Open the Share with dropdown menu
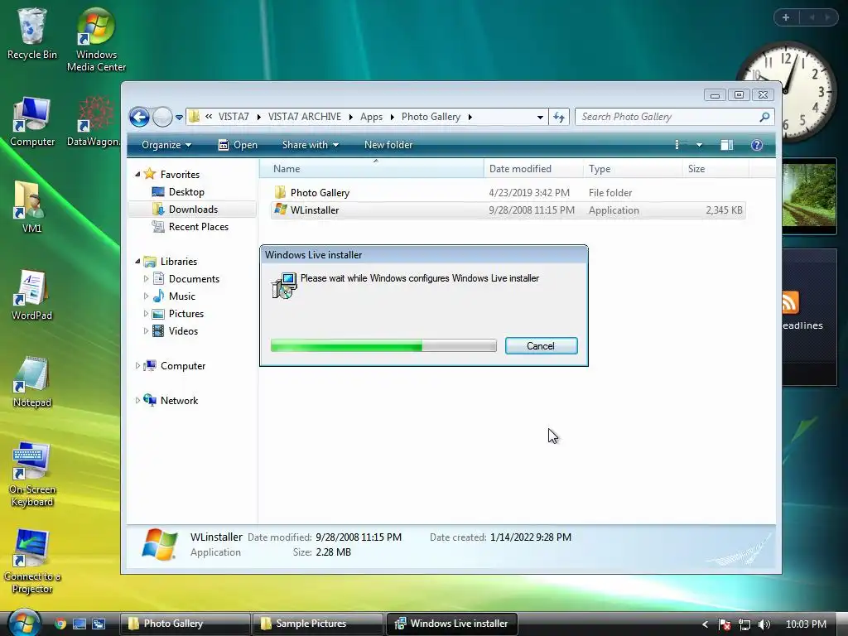 tap(311, 145)
